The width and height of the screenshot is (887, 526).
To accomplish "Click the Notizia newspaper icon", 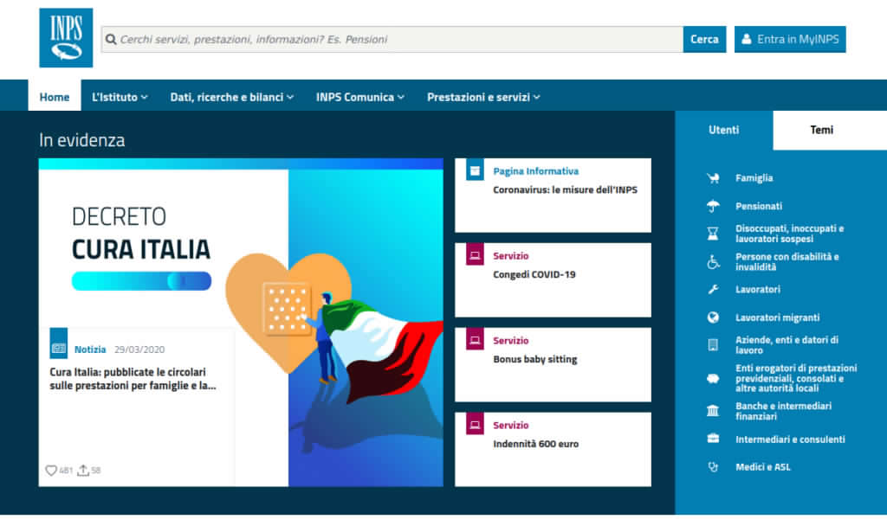I will [x=58, y=343].
